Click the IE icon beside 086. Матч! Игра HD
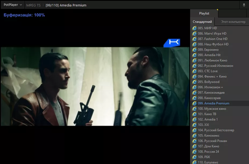The image size is (249, 164). (x=194, y=34)
